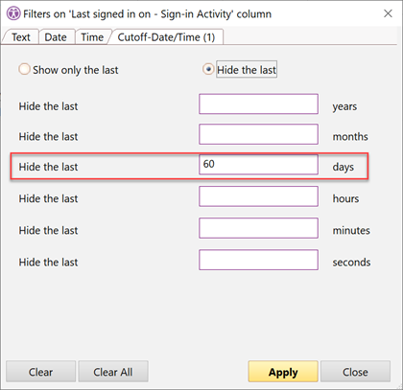Image resolution: width=403 pixels, height=390 pixels.
Task: Click the Clear All button
Action: click(113, 372)
